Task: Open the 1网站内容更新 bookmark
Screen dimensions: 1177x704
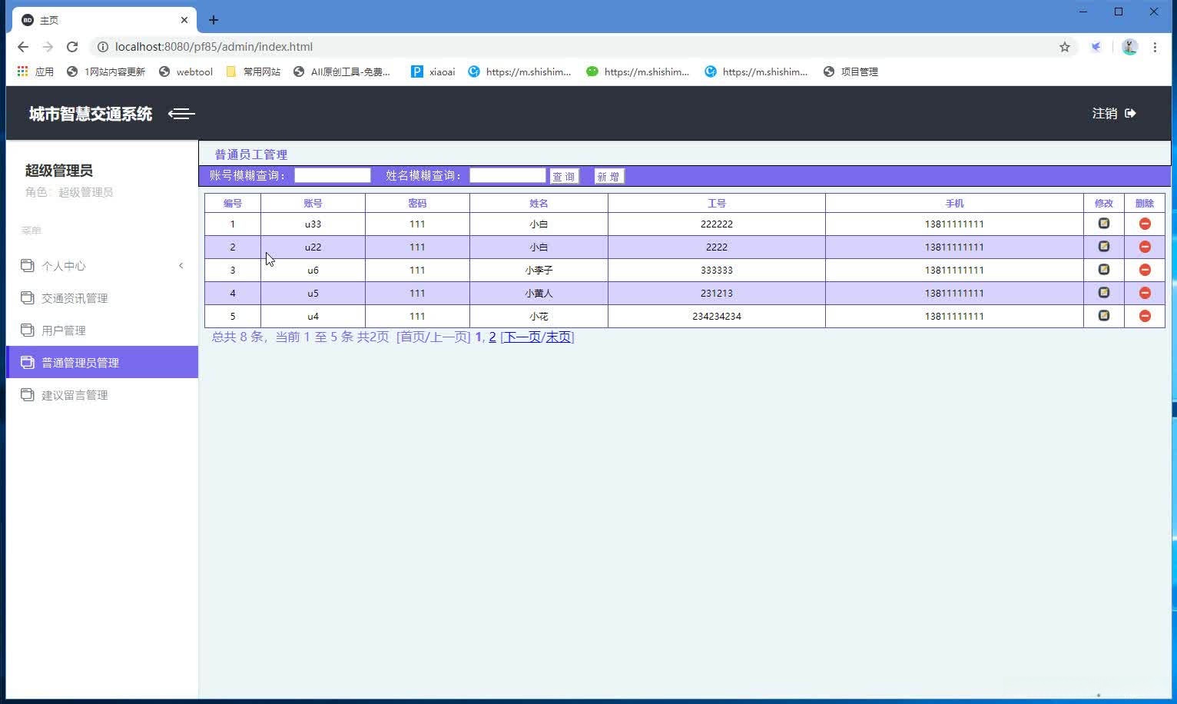Action: tap(106, 71)
